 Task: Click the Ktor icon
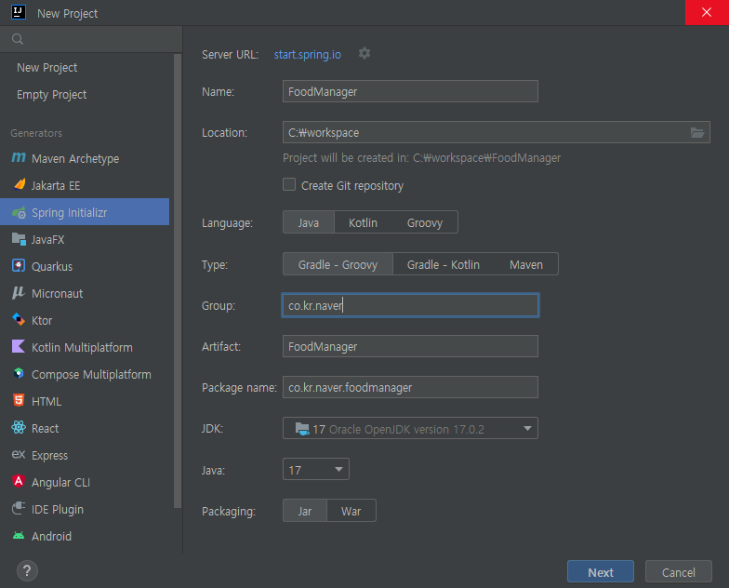pyautogui.click(x=19, y=320)
